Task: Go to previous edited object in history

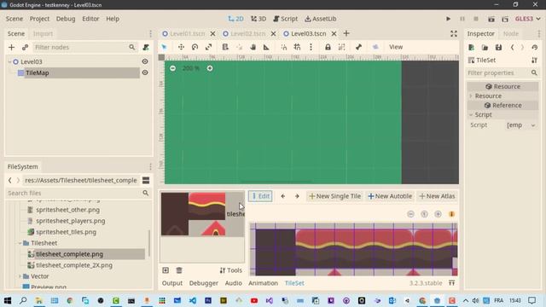Action: point(512,48)
